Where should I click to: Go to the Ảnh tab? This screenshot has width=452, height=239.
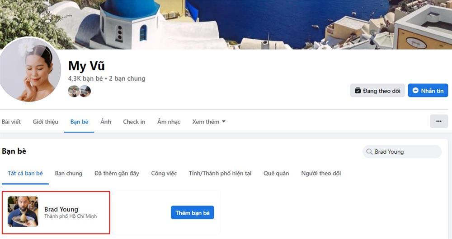(x=105, y=122)
